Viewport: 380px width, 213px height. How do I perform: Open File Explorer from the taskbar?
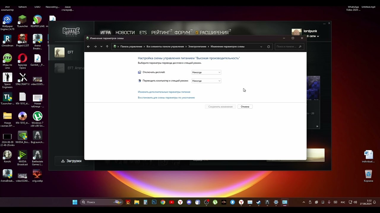137,202
